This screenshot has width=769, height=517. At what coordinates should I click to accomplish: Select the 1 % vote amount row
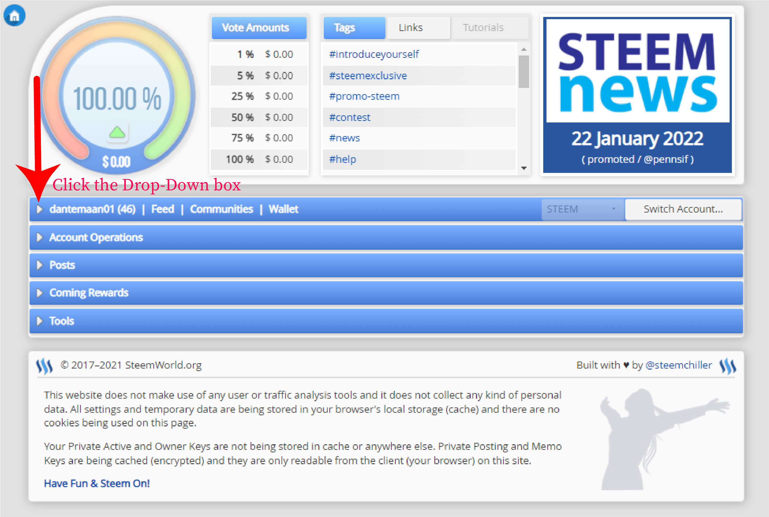click(x=259, y=54)
